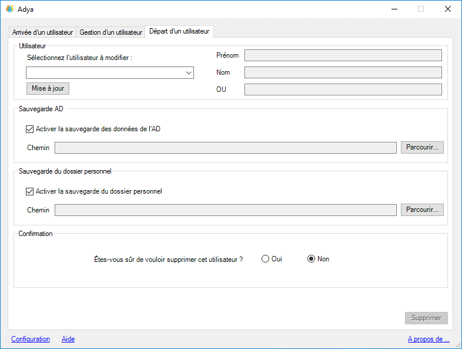The width and height of the screenshot is (462, 349).
Task: Browse for personal folder path with Parcourir
Action: coord(422,210)
